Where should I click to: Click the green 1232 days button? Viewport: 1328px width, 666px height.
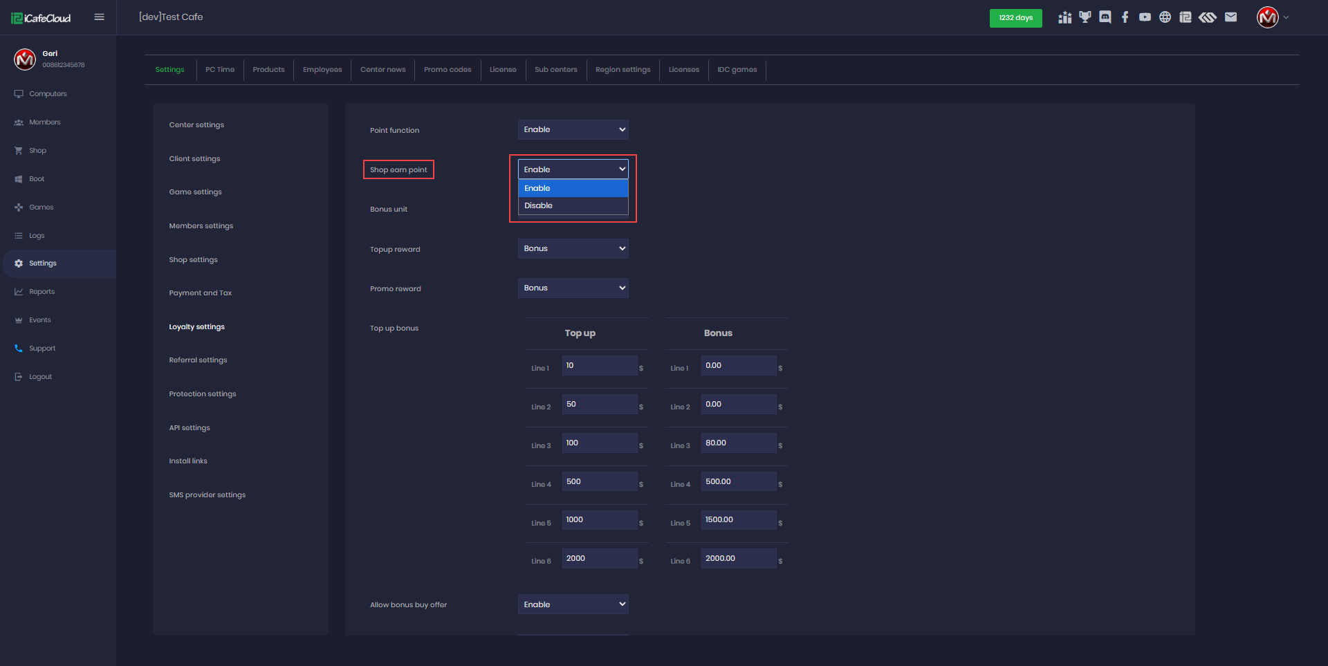coord(1015,18)
